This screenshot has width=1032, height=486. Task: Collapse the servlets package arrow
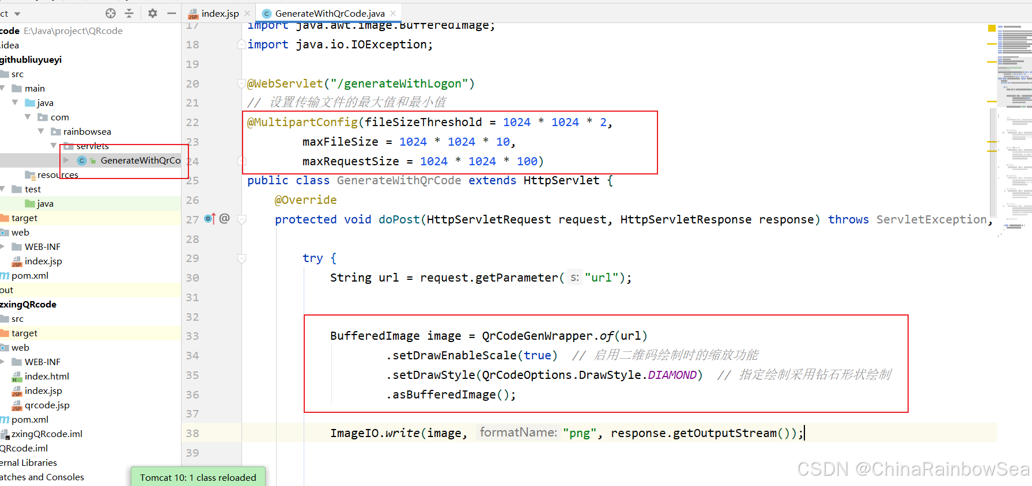point(54,146)
